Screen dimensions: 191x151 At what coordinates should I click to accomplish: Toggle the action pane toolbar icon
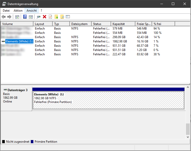pyautogui.click(x=31, y=17)
